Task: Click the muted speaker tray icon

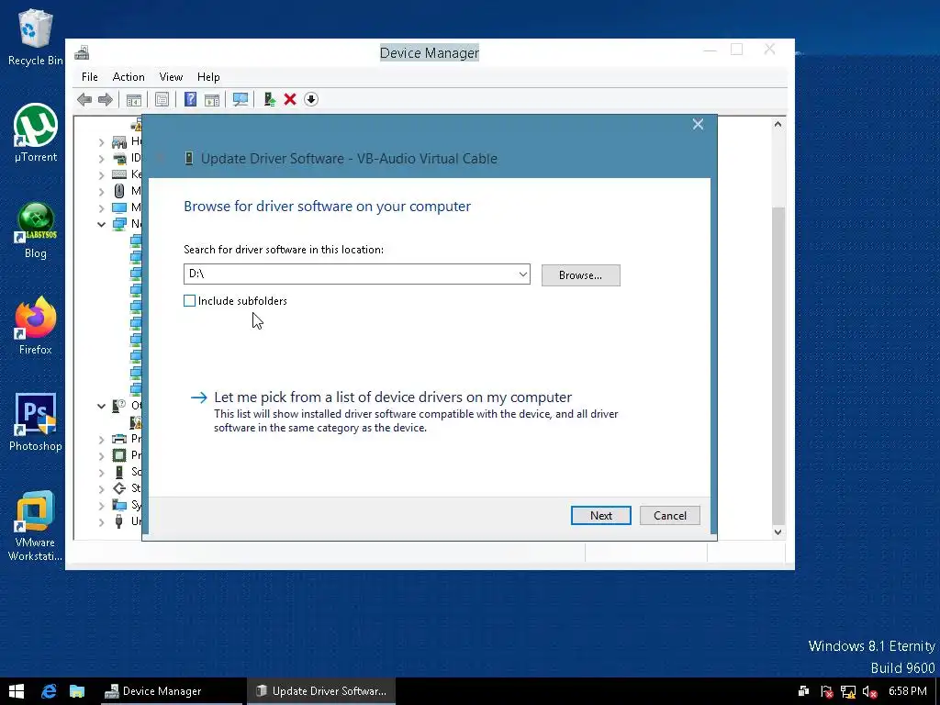Action: tap(869, 692)
